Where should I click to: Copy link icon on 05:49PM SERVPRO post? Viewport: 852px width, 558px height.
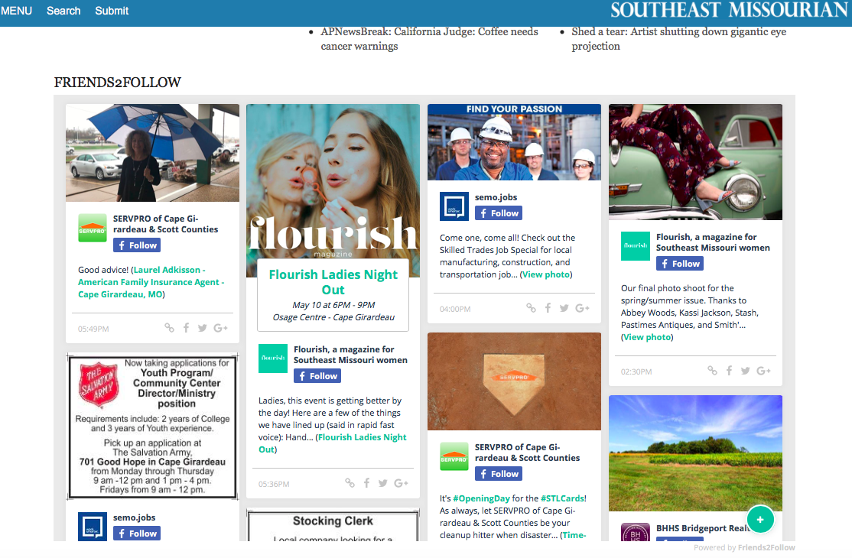click(170, 328)
